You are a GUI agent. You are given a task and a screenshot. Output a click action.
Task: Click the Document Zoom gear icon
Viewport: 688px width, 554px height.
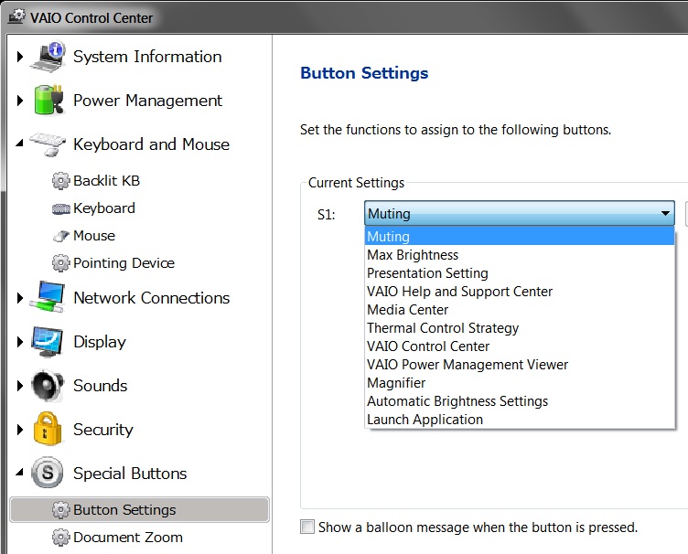(60, 538)
